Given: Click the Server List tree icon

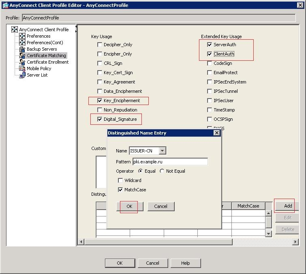Looking at the screenshot, I should coord(22,75).
